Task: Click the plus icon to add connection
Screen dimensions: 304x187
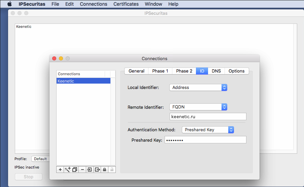Action: [x=60, y=170]
